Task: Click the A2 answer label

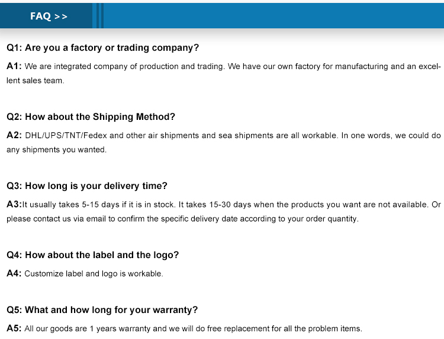Action: click(x=14, y=135)
